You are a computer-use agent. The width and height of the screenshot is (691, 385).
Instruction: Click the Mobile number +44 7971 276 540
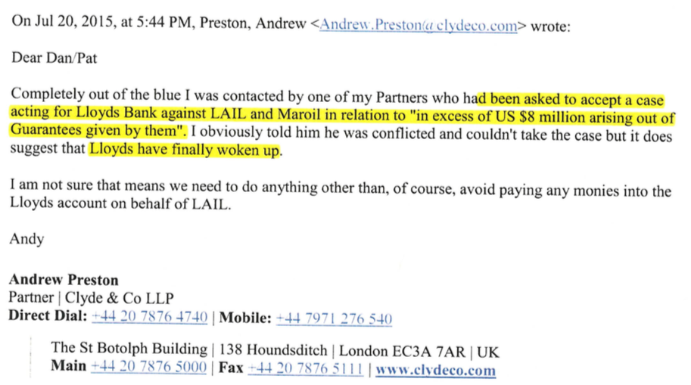click(334, 318)
